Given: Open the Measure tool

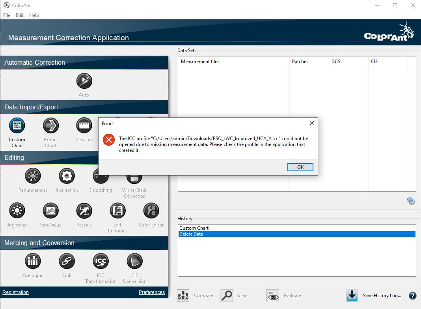Looking at the screenshot, I should pos(84,125).
